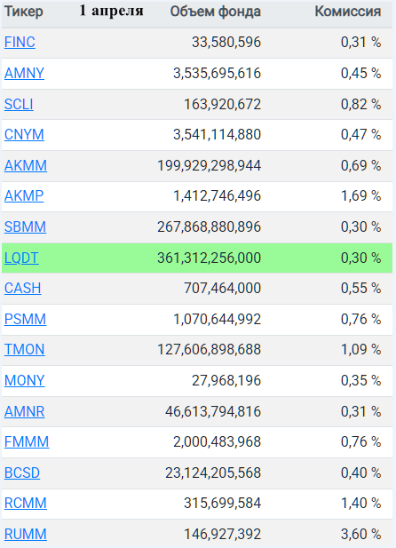Open the BCSD ticker link

[22, 473]
